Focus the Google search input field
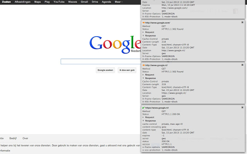Screen dimensions: 247x154 pos(101,62)
